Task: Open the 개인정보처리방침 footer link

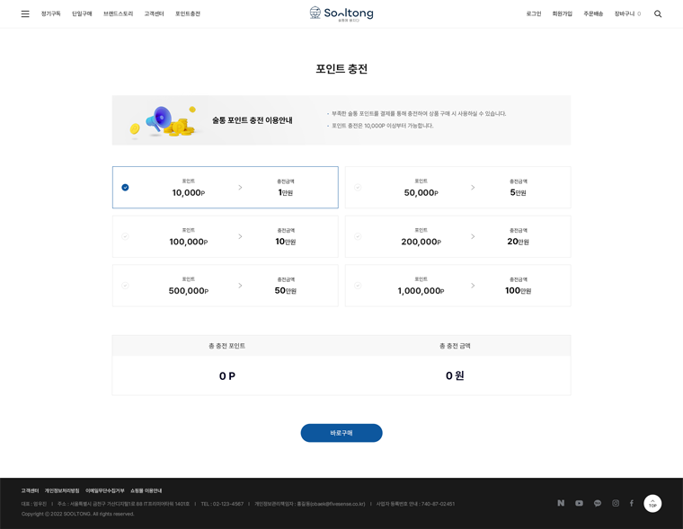Action: (62, 490)
